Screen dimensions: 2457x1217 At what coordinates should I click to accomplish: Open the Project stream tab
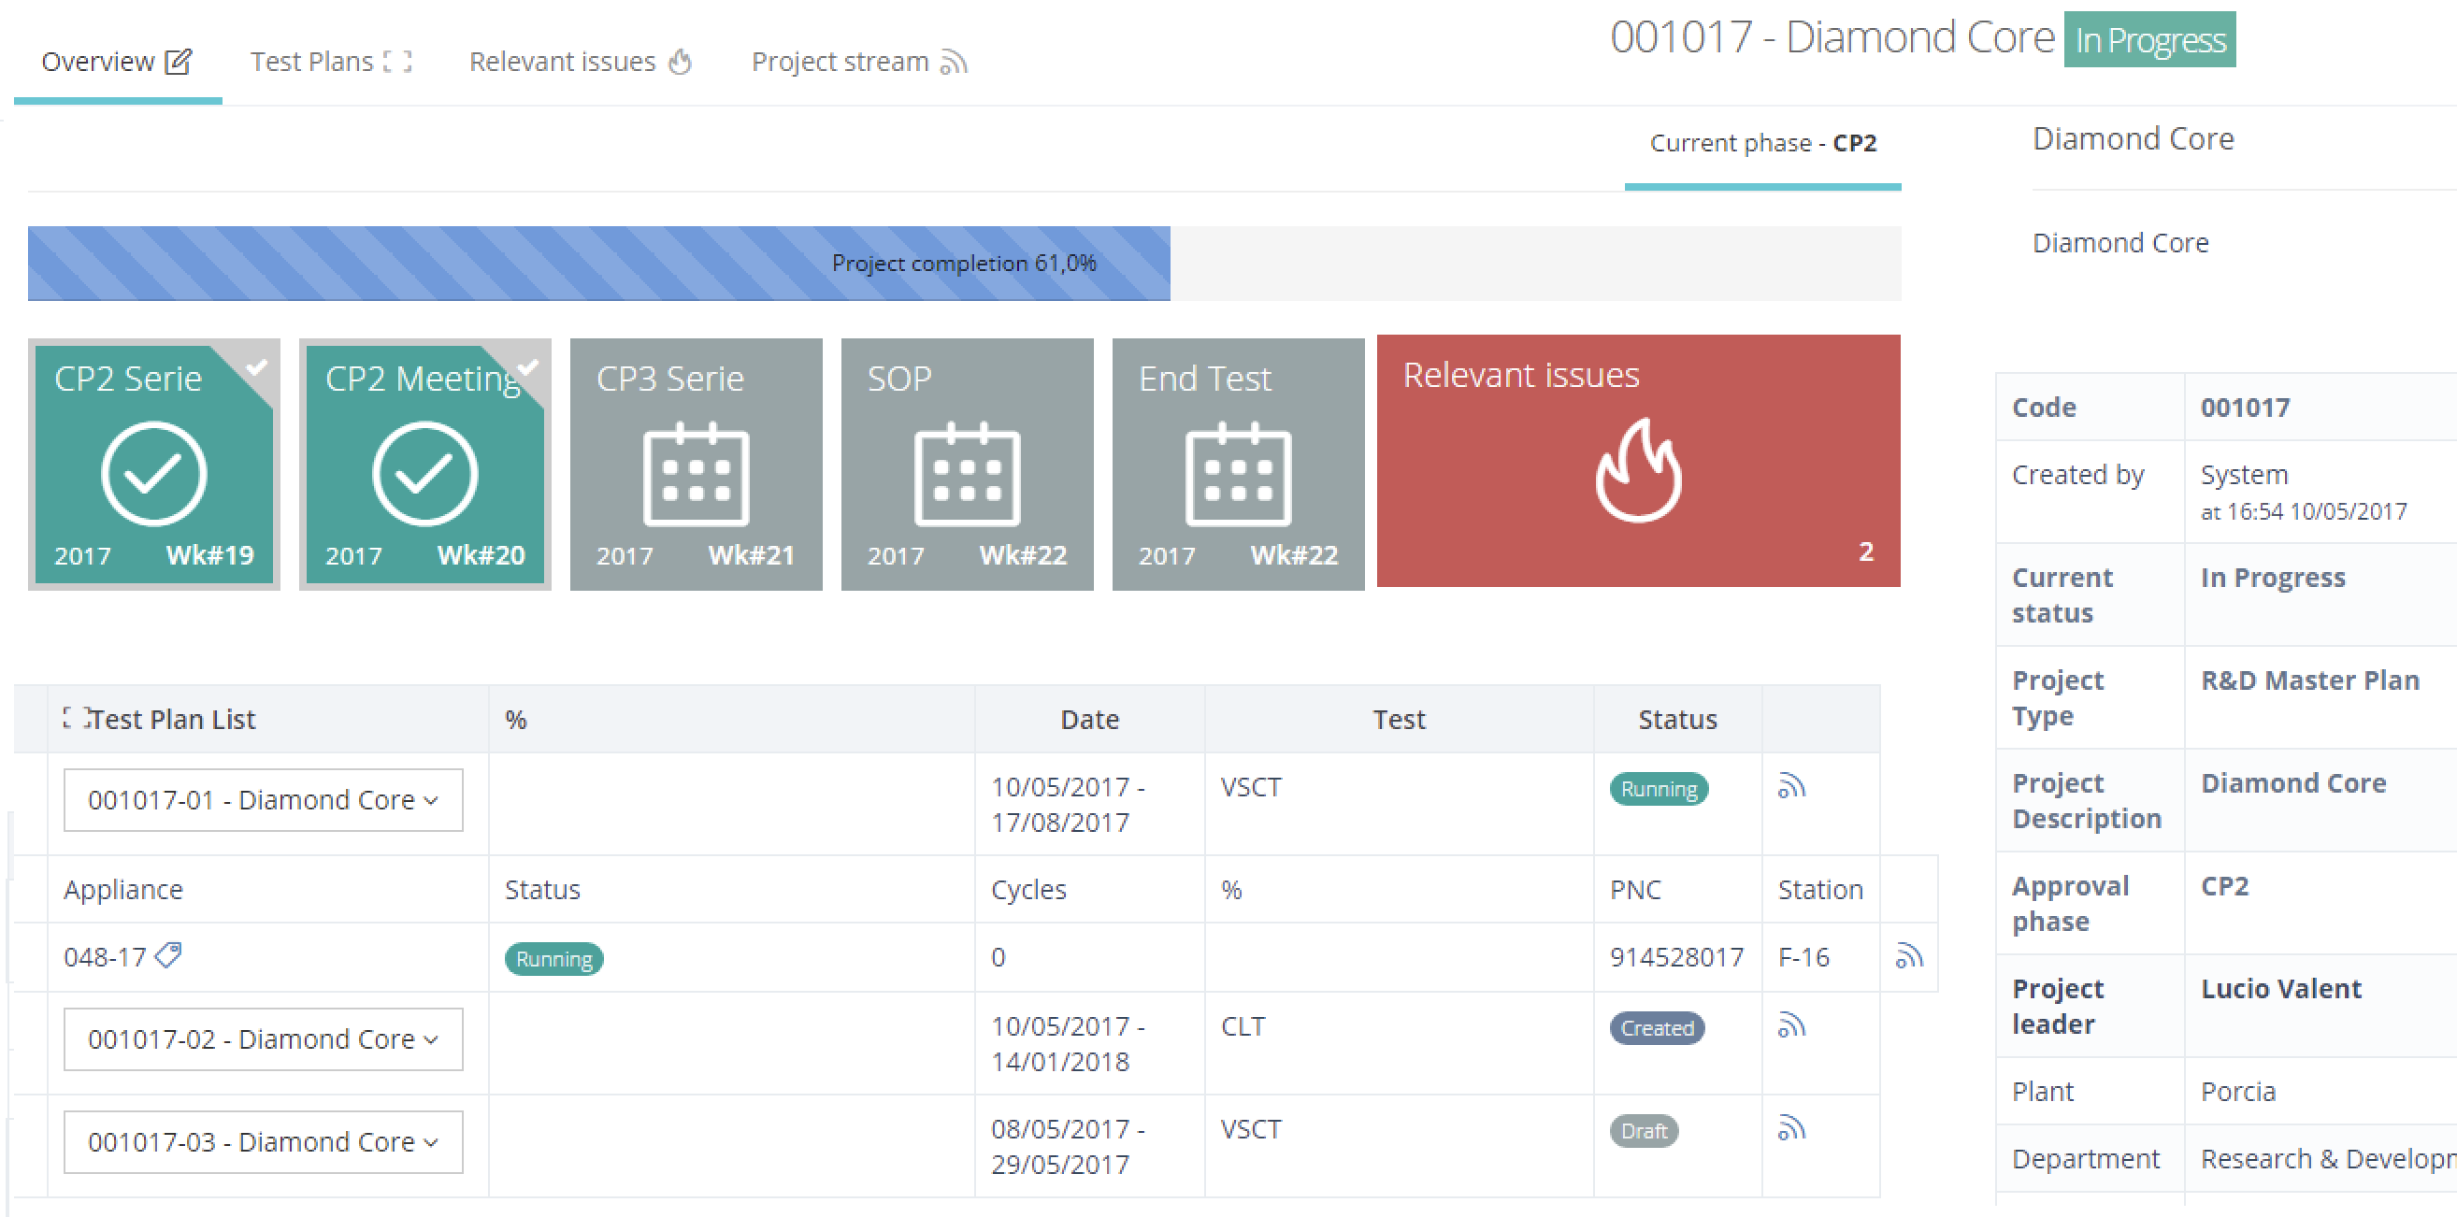coord(858,62)
